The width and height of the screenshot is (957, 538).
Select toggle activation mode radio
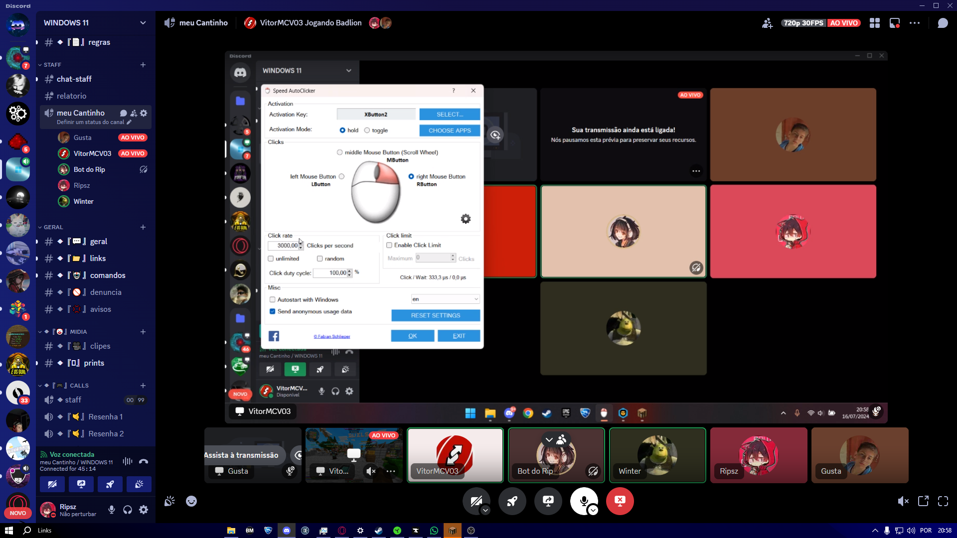[367, 131]
